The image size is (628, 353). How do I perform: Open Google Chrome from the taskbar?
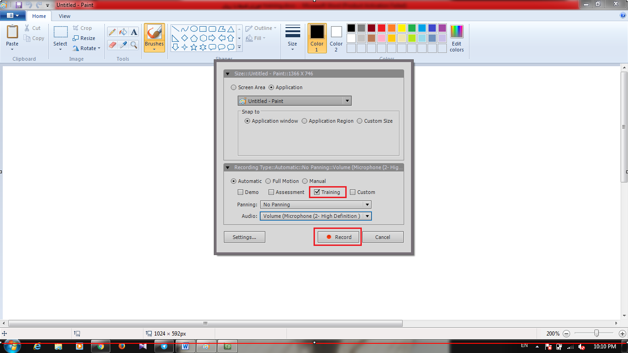coord(101,347)
